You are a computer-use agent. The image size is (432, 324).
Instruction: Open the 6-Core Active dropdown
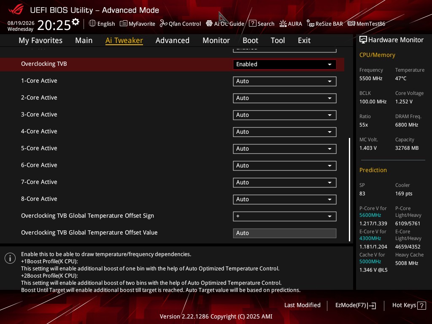(x=285, y=165)
